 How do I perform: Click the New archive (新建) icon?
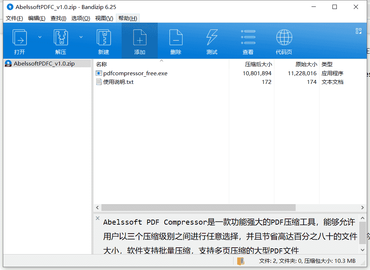click(104, 37)
